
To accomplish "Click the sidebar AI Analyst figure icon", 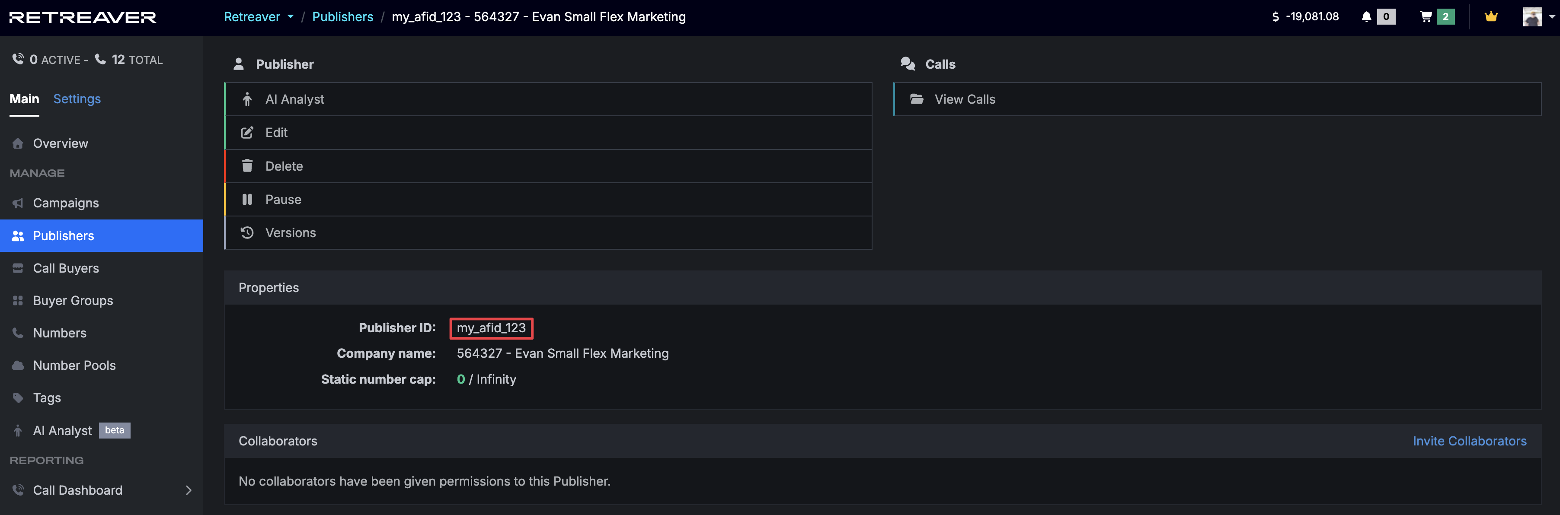I will (18, 430).
